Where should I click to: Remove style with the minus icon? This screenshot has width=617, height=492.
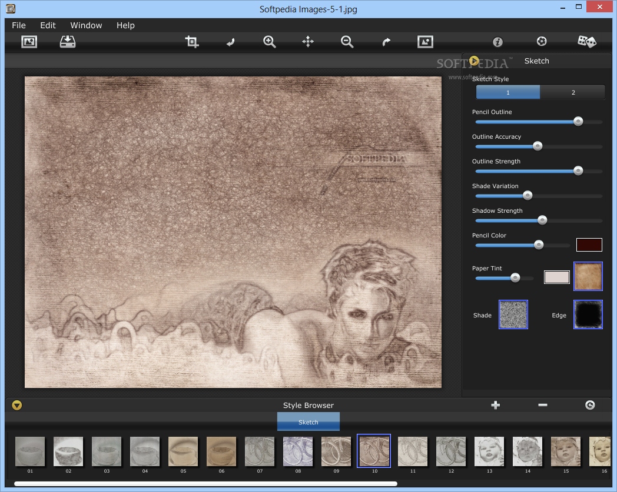pyautogui.click(x=543, y=405)
